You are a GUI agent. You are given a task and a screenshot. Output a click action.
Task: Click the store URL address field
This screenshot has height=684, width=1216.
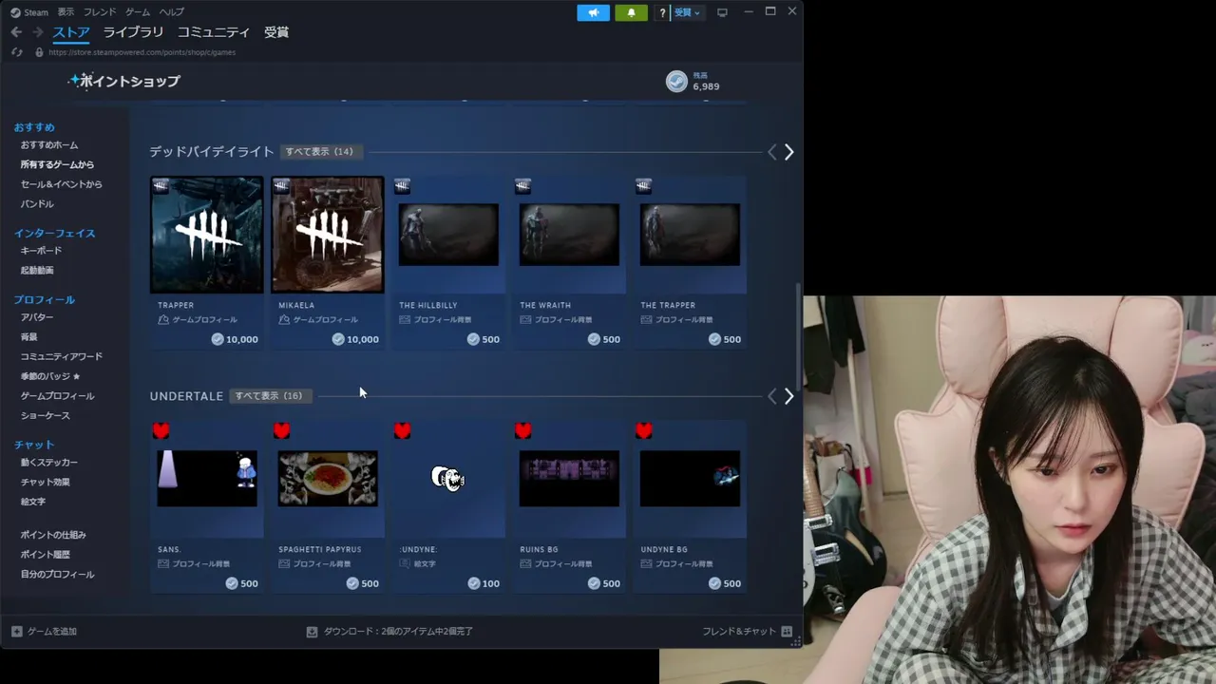coord(142,52)
